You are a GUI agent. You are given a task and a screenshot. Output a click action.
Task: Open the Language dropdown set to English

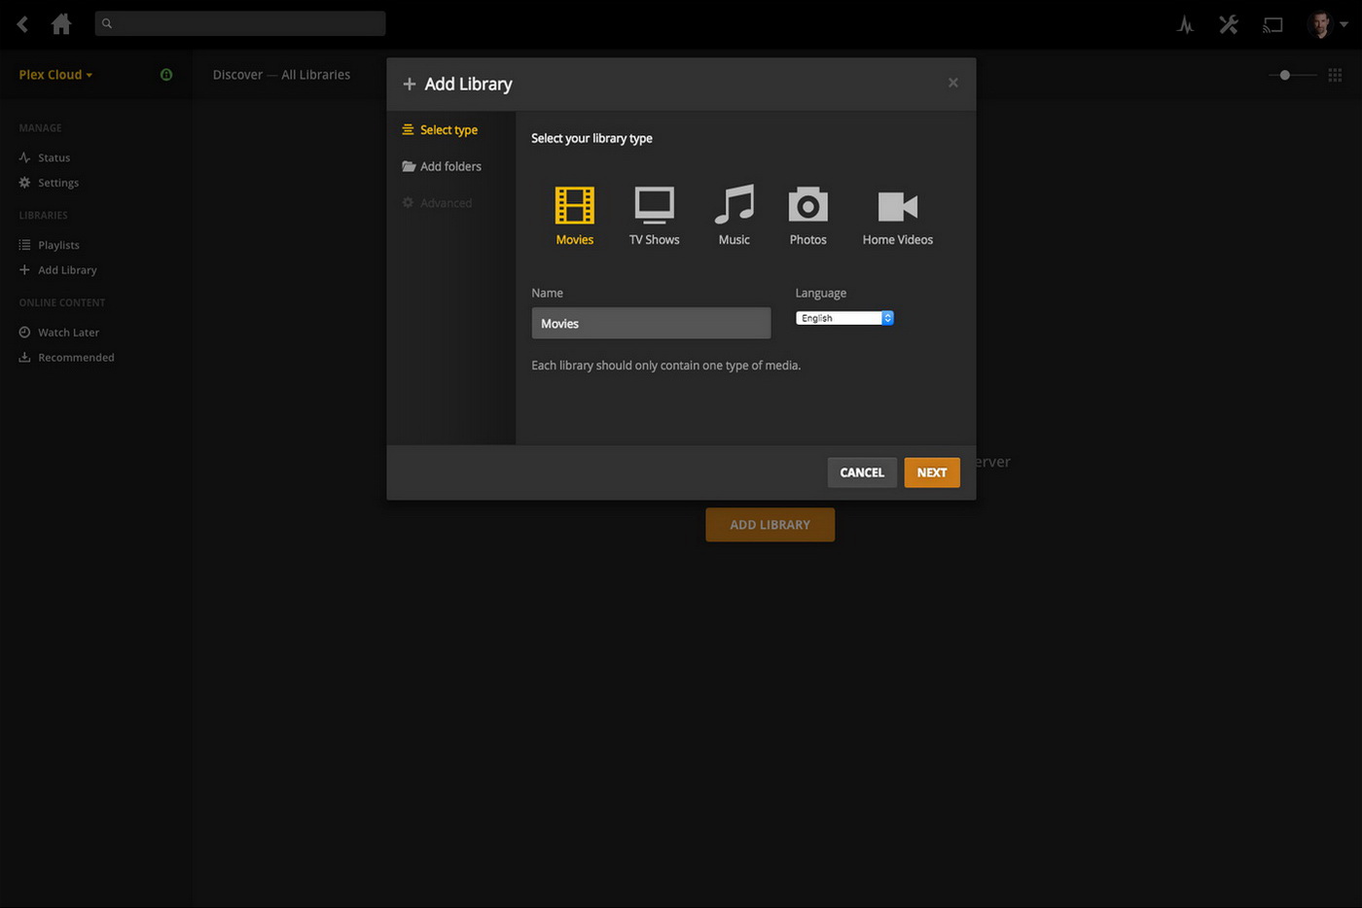tap(844, 318)
